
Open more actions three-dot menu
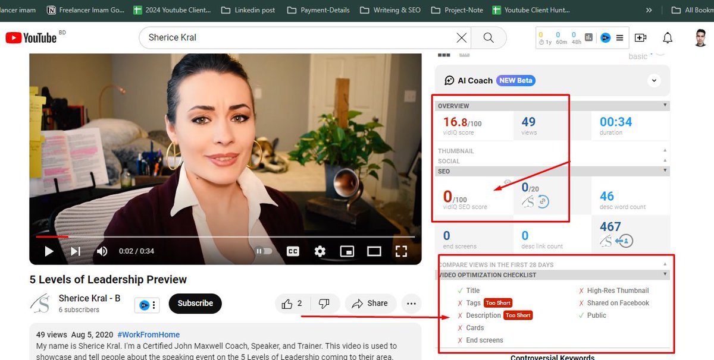point(411,303)
